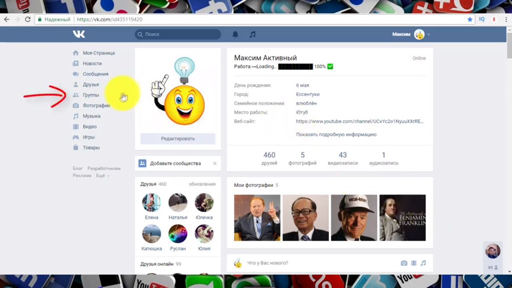
Task: Click обновления link in friends block
Action: (x=202, y=184)
